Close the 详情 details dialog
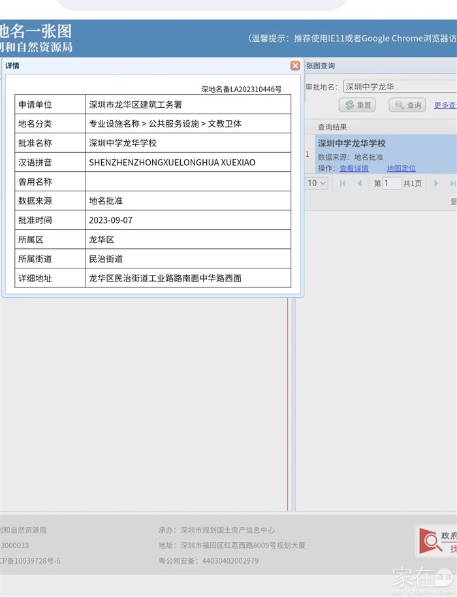Image resolution: width=457 pixels, height=597 pixels. [x=295, y=66]
